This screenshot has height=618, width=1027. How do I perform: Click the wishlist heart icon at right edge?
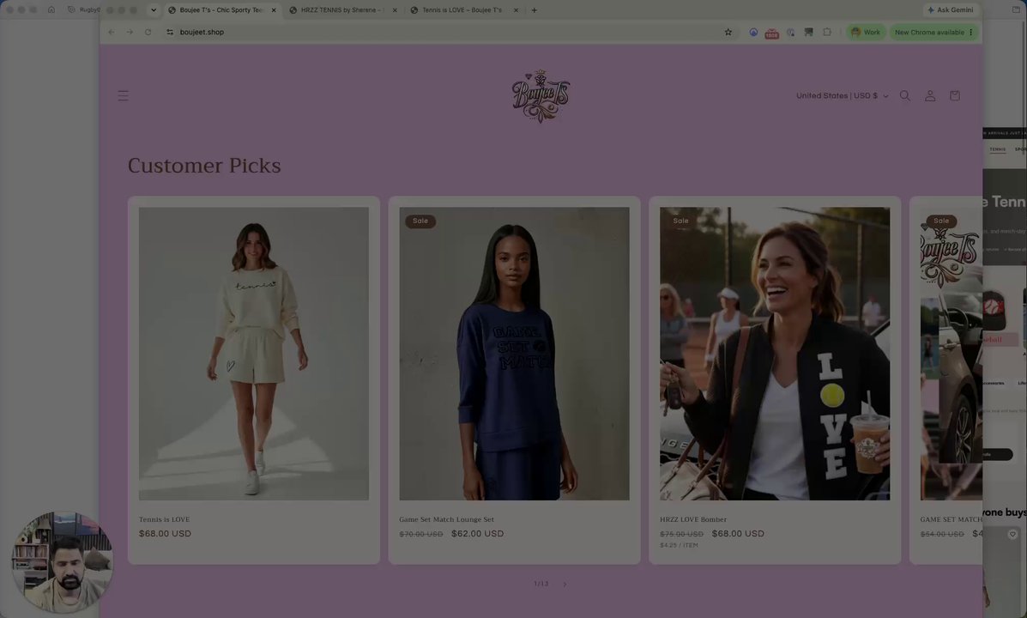(1012, 535)
